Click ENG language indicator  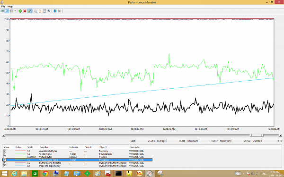coord(264,174)
